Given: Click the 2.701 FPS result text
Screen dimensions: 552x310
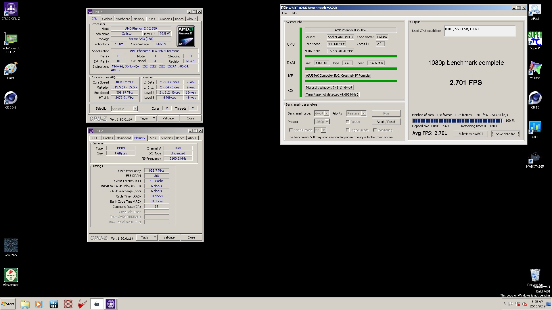Looking at the screenshot, I should [466, 83].
